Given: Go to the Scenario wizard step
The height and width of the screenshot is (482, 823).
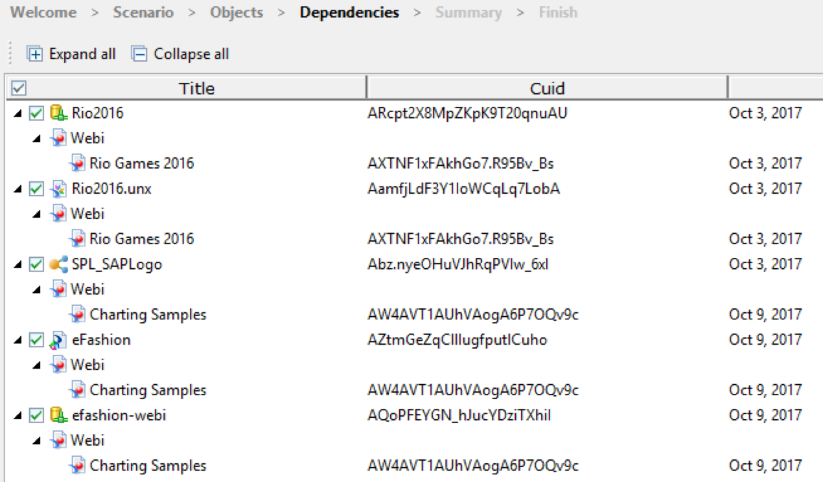Looking at the screenshot, I should (x=143, y=12).
